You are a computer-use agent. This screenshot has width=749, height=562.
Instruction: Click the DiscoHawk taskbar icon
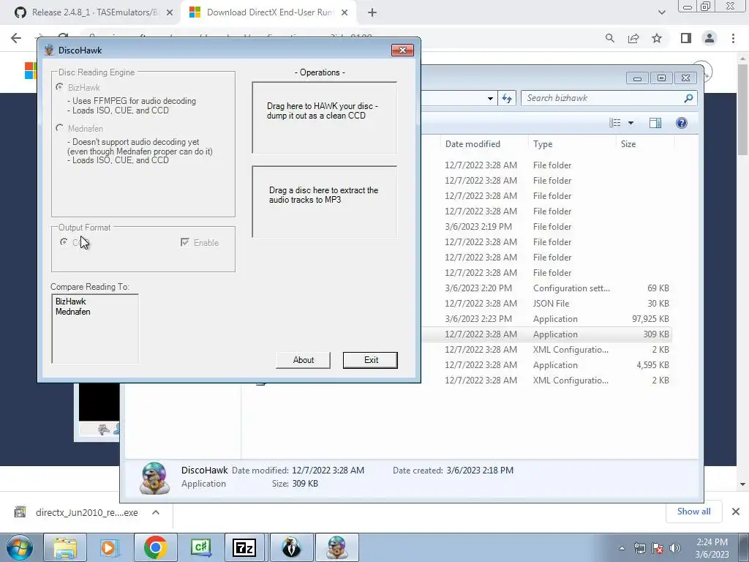click(x=336, y=547)
